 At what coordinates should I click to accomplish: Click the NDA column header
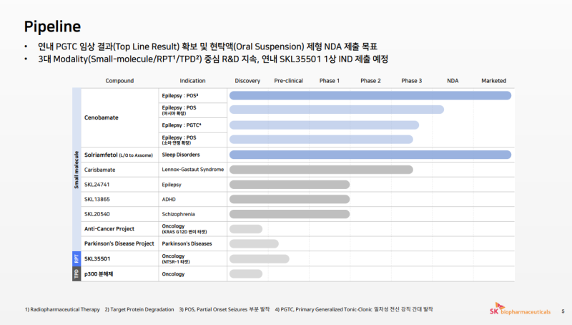point(453,81)
